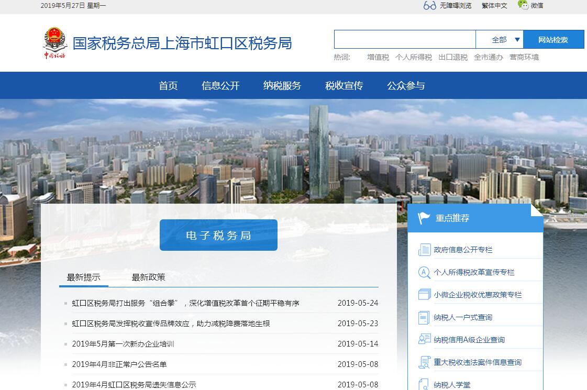
Task: Click the A-level tax credit enterprise icon
Action: (x=424, y=340)
